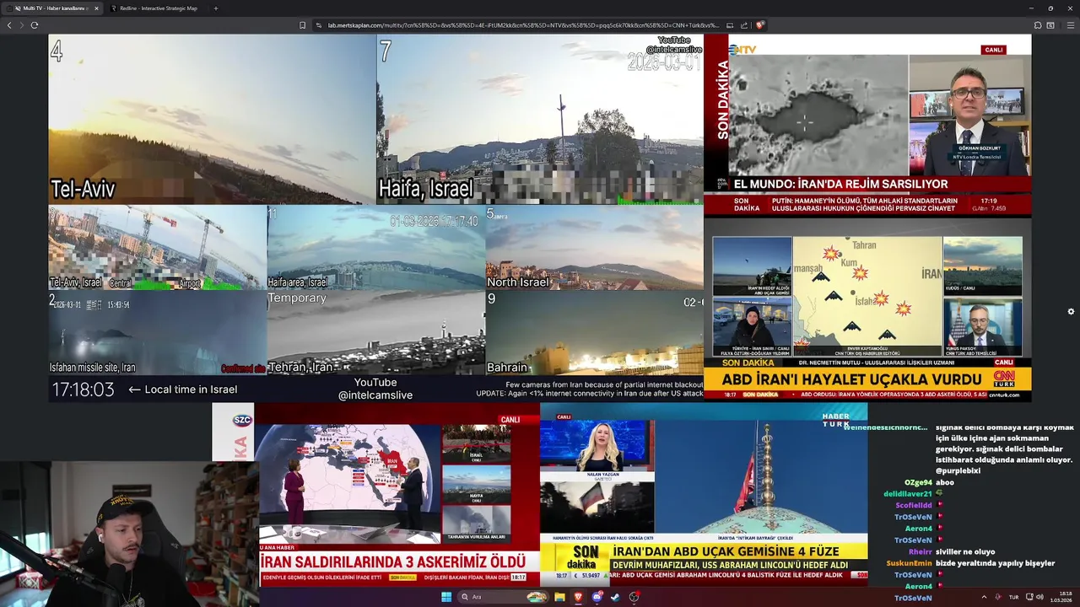The height and width of the screenshot is (607, 1080).
Task: Click the NTV live stream panel
Action: [x=867, y=125]
